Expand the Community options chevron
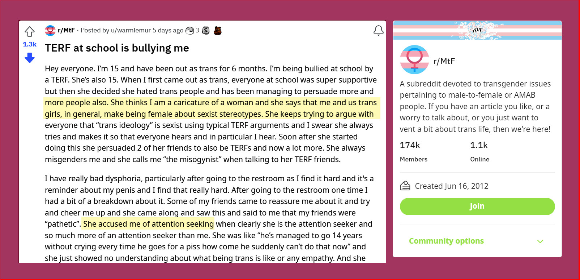 point(540,241)
